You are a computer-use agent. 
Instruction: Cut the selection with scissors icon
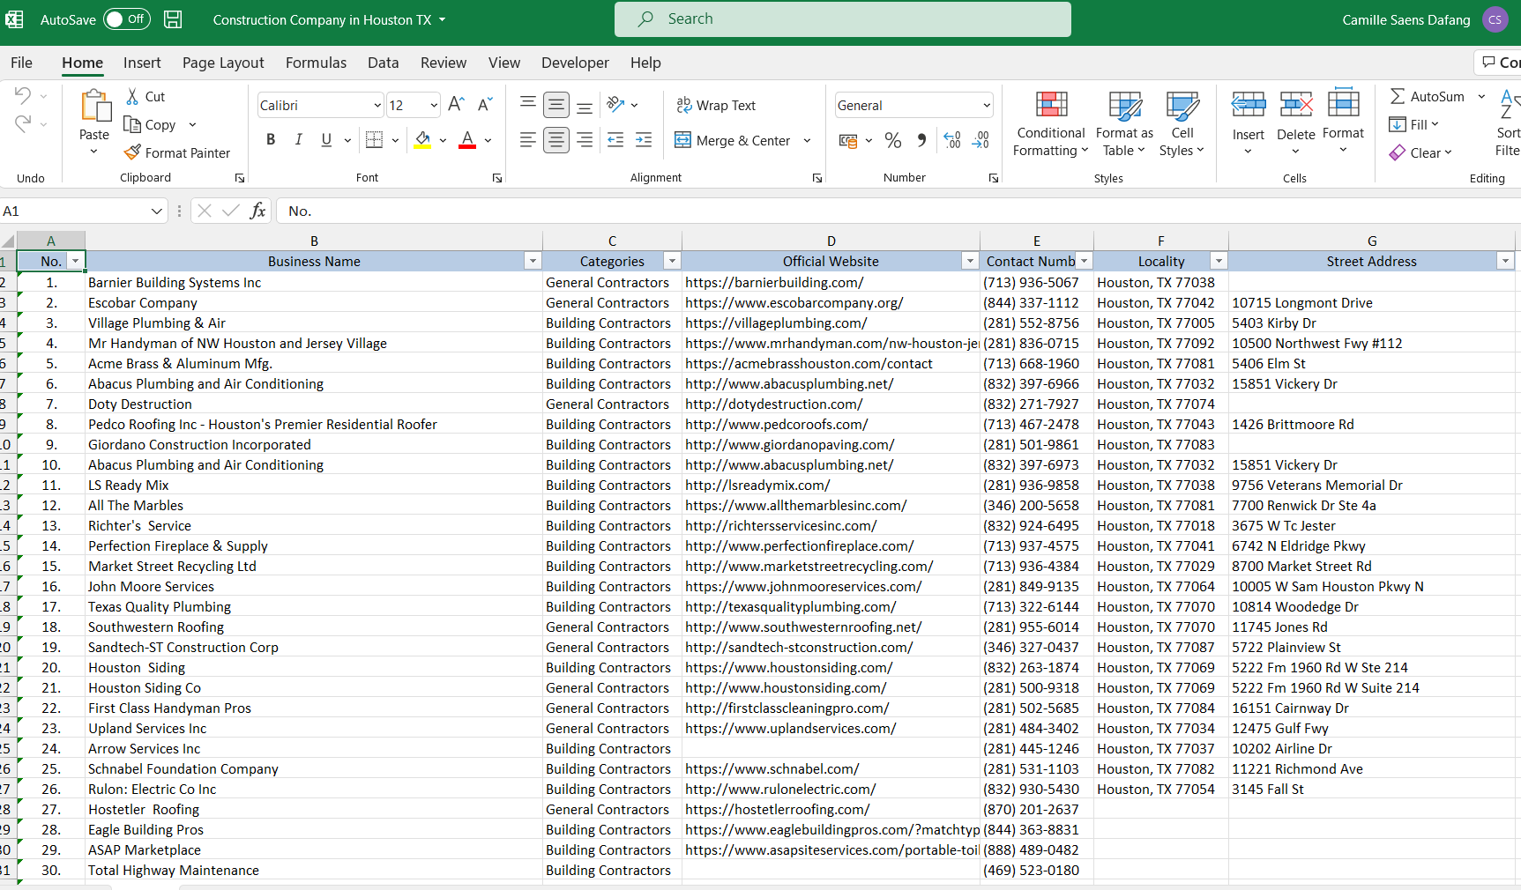click(x=133, y=96)
